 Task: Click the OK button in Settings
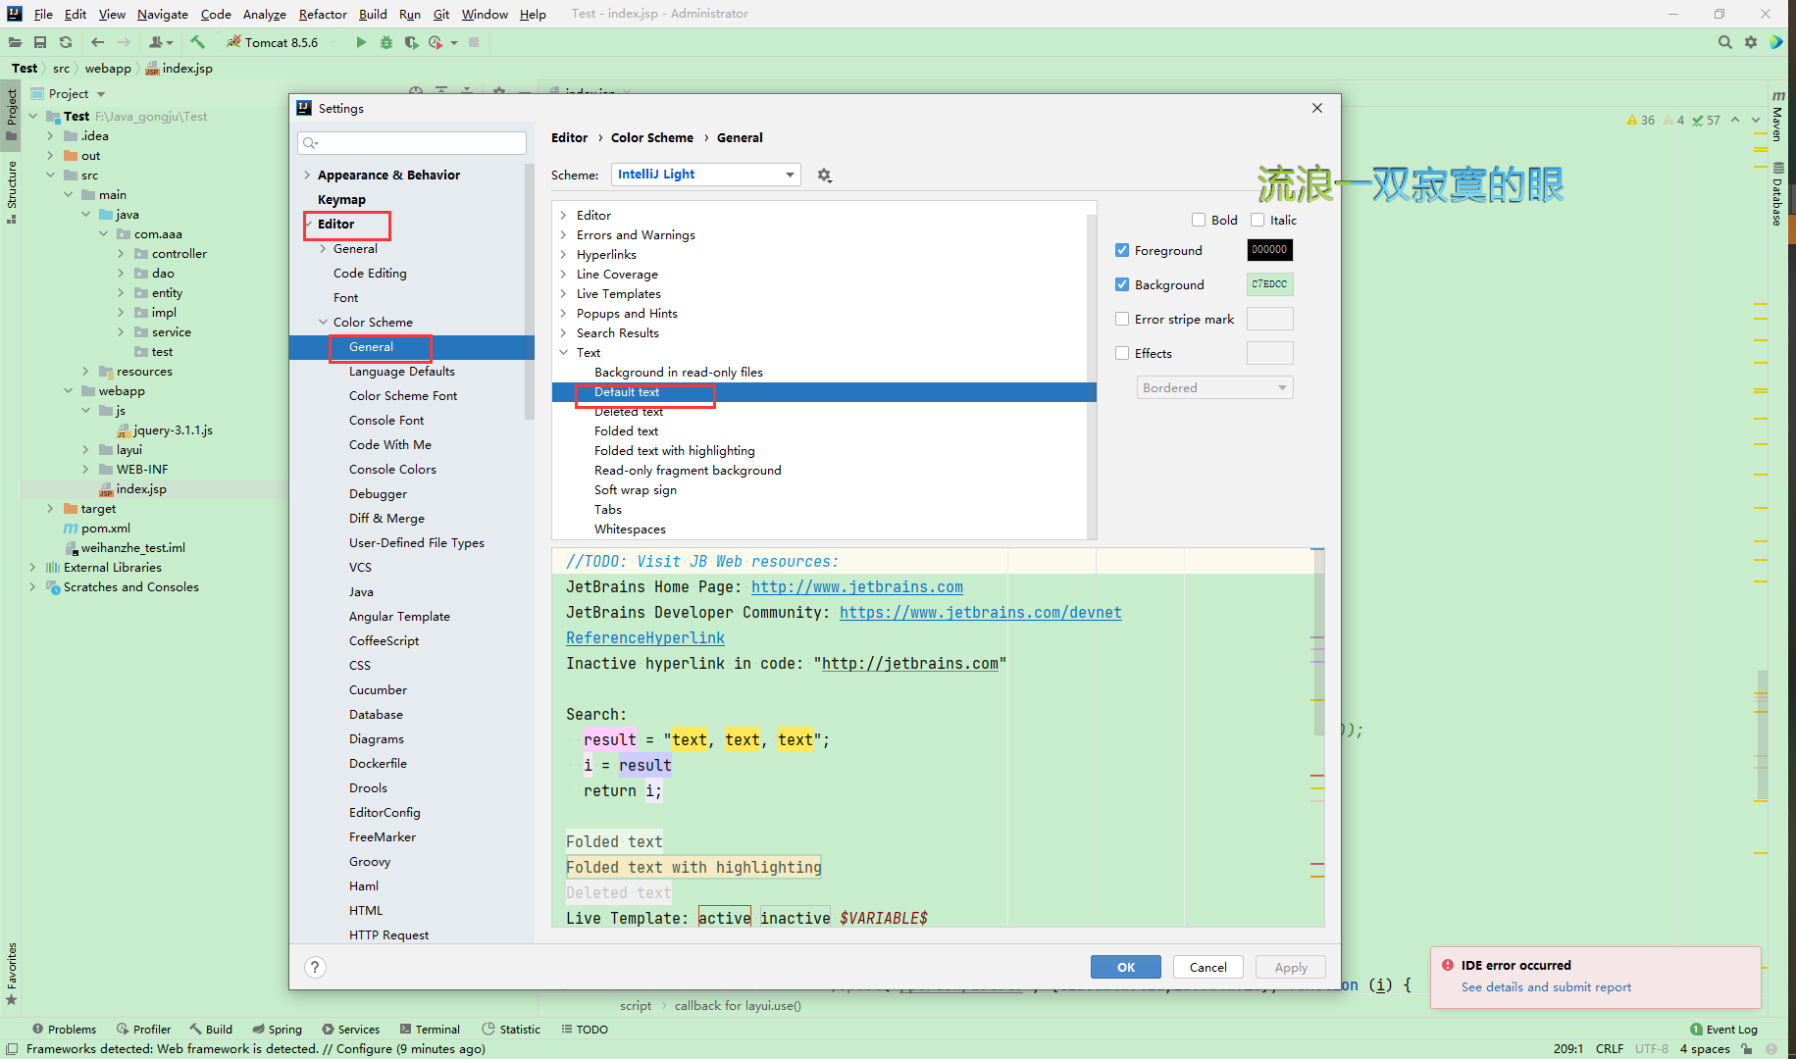pos(1125,967)
